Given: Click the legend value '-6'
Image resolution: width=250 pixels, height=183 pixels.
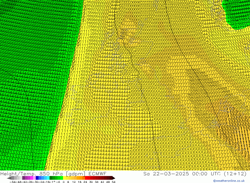Looking at the screenshot, I should click(x=58, y=182).
